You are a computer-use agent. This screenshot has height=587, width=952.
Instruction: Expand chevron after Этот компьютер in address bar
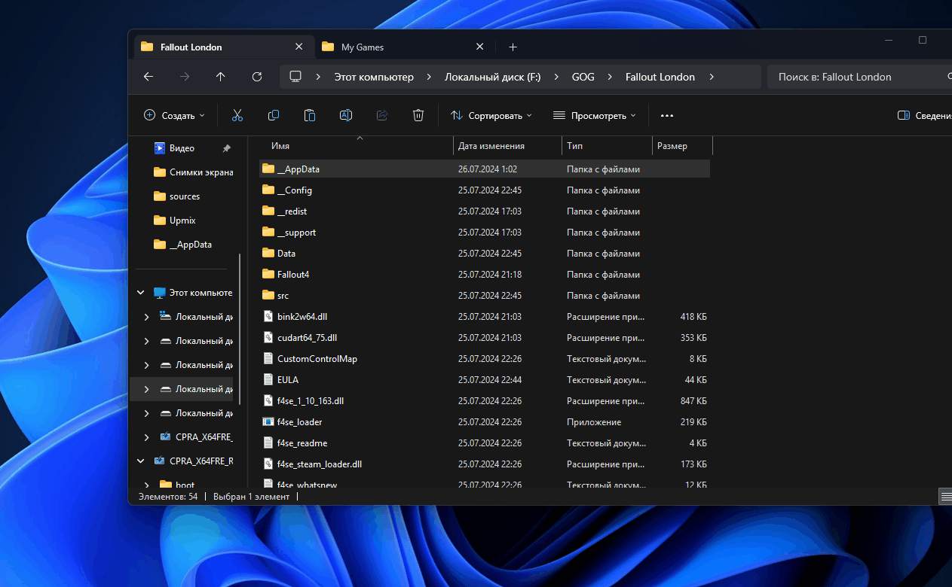tap(430, 77)
